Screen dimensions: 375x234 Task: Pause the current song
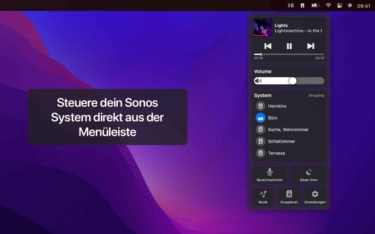289,46
